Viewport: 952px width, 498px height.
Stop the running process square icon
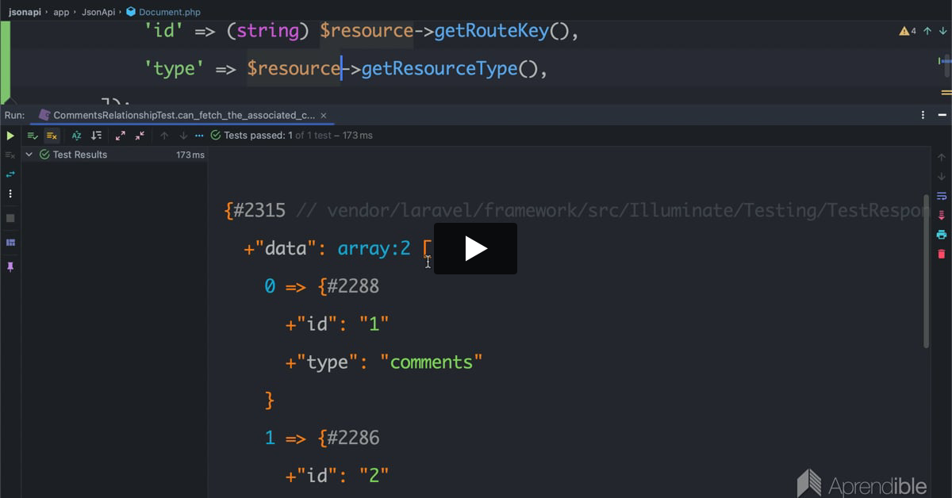(10, 218)
